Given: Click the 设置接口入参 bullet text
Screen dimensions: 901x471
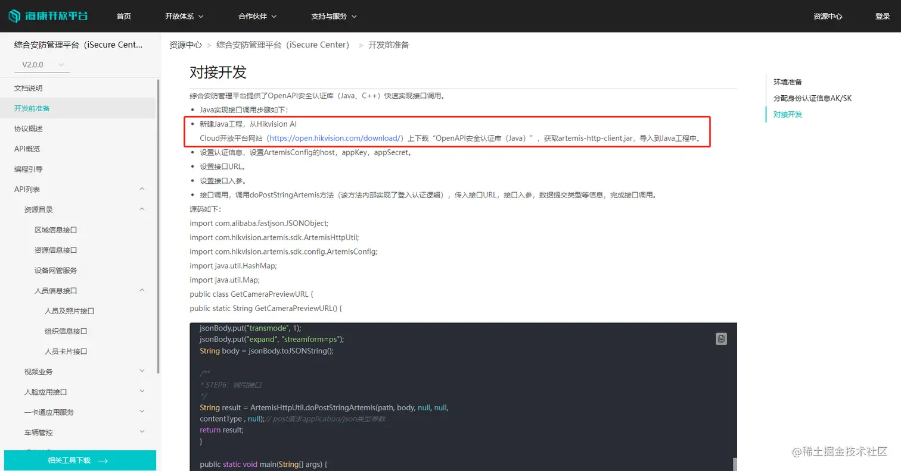Looking at the screenshot, I should coord(223,181).
